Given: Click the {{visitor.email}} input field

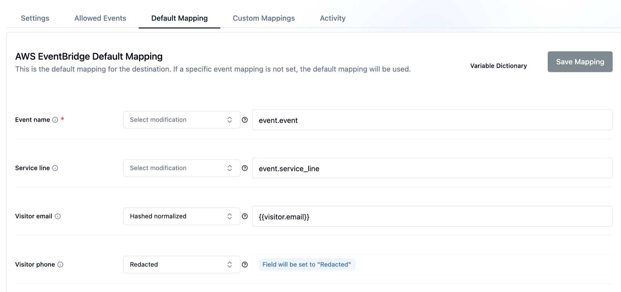Looking at the screenshot, I should click(432, 216).
